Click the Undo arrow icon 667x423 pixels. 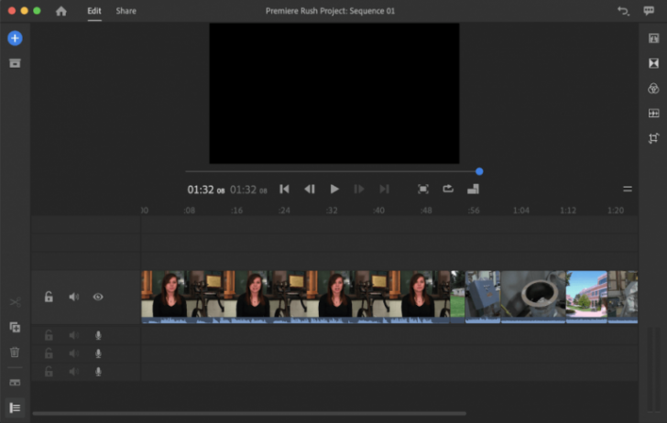623,11
